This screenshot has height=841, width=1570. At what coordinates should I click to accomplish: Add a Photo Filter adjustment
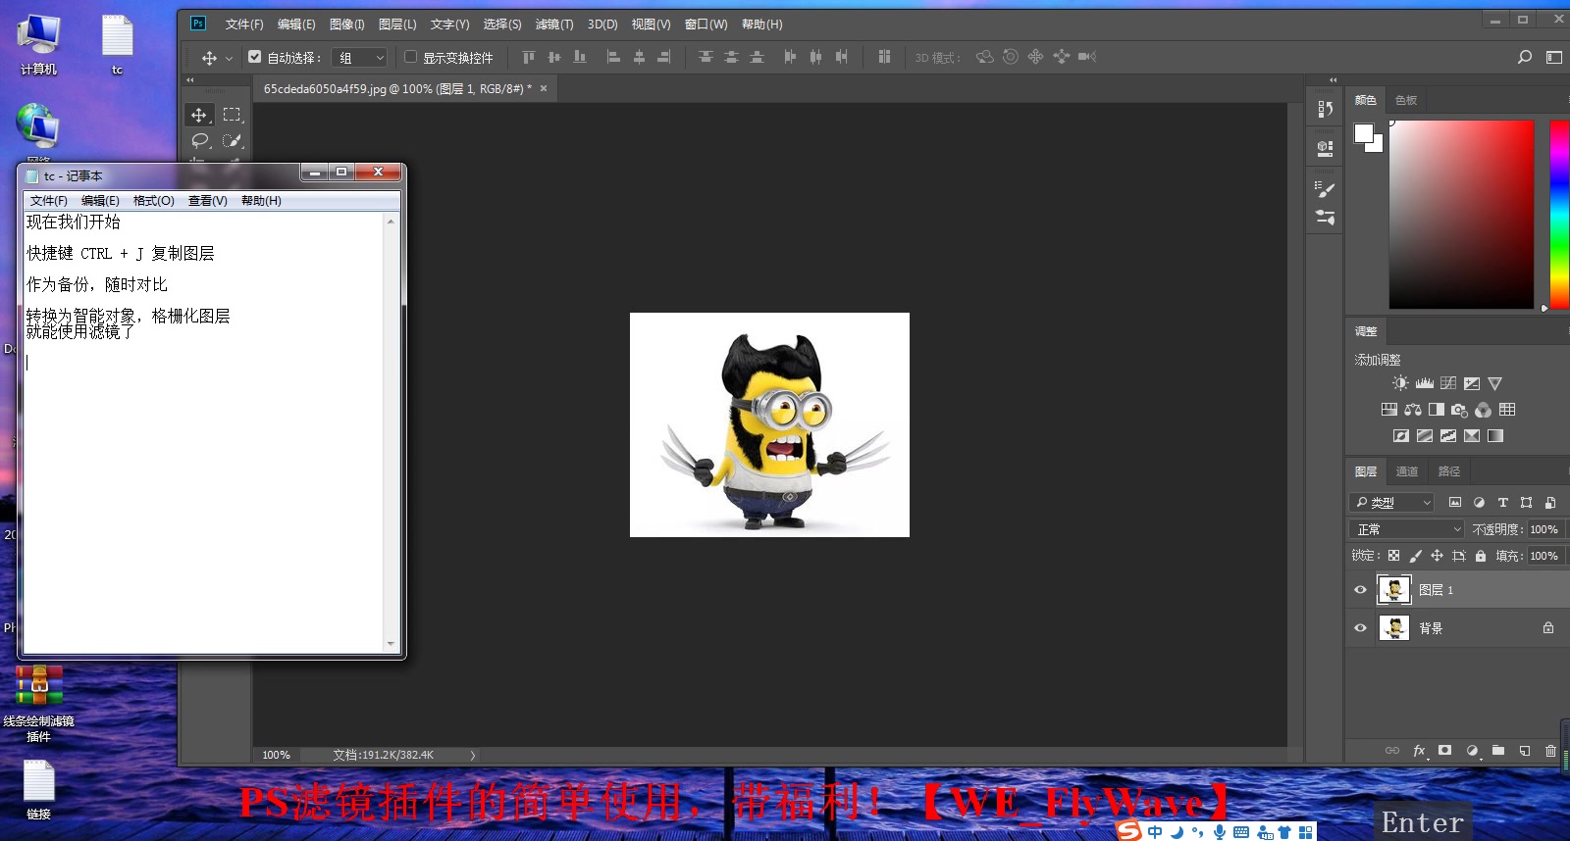(x=1459, y=410)
